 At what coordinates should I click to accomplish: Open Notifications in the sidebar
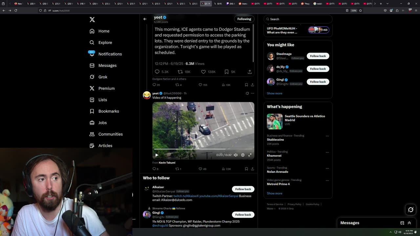click(x=105, y=54)
